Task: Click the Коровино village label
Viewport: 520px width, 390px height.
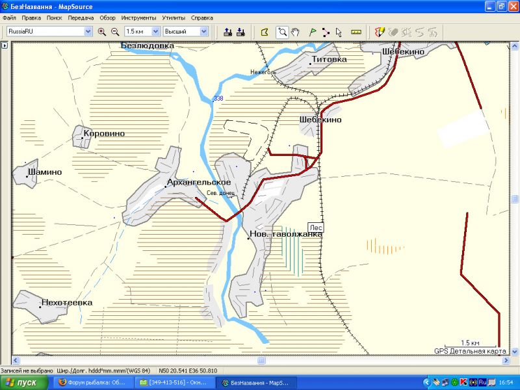Action: click(x=104, y=133)
